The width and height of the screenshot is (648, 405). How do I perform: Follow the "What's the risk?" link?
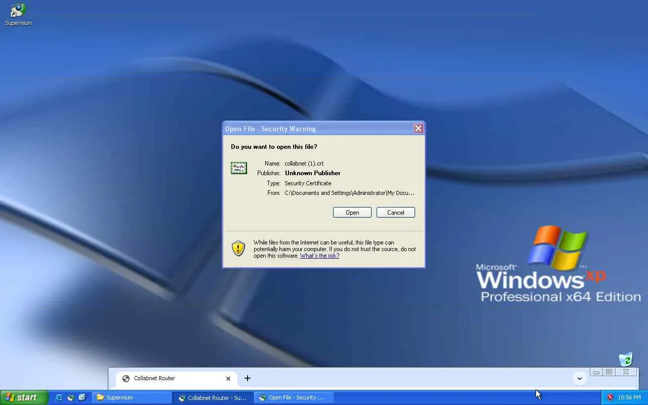pyautogui.click(x=319, y=256)
